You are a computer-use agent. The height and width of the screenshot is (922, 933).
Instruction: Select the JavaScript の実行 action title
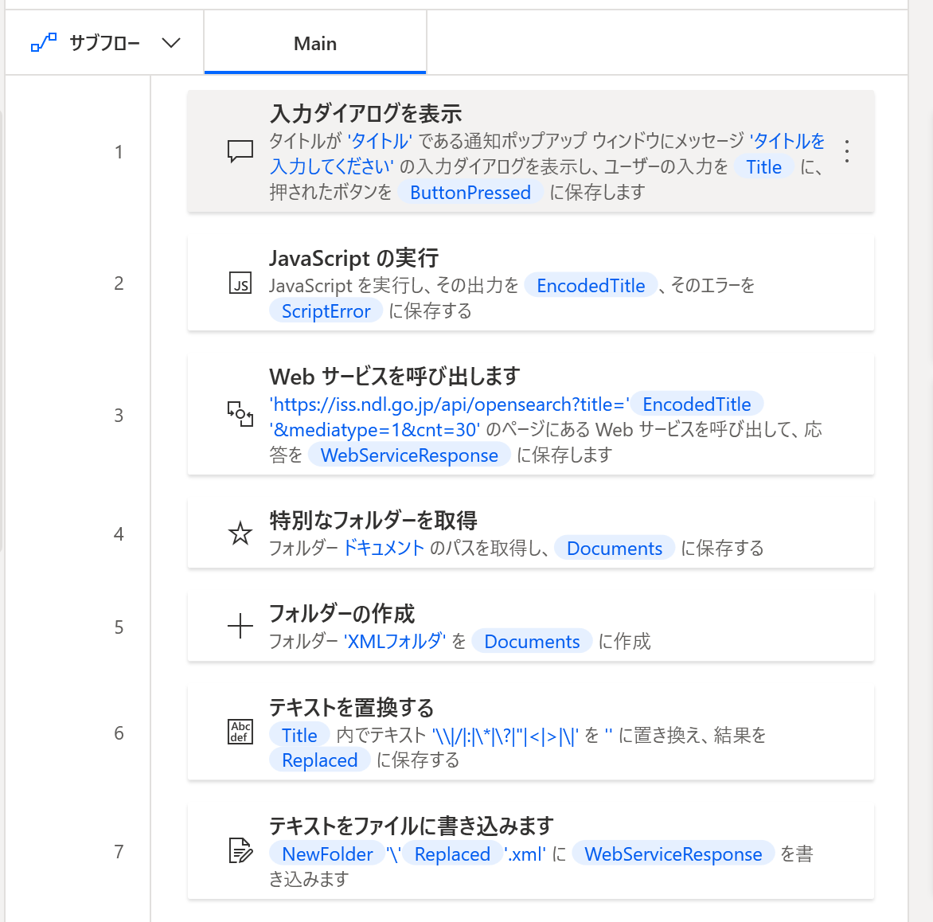pyautogui.click(x=354, y=258)
